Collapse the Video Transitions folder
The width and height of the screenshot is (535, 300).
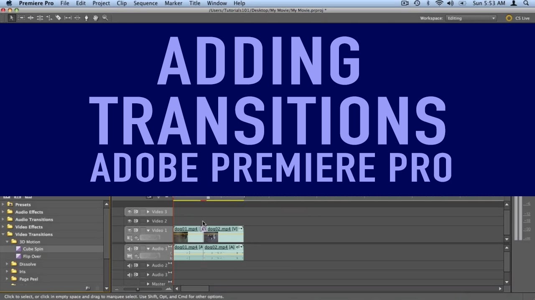coord(3,234)
